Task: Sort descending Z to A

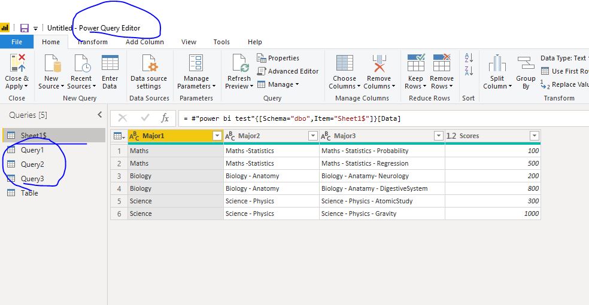Action: 469,71
